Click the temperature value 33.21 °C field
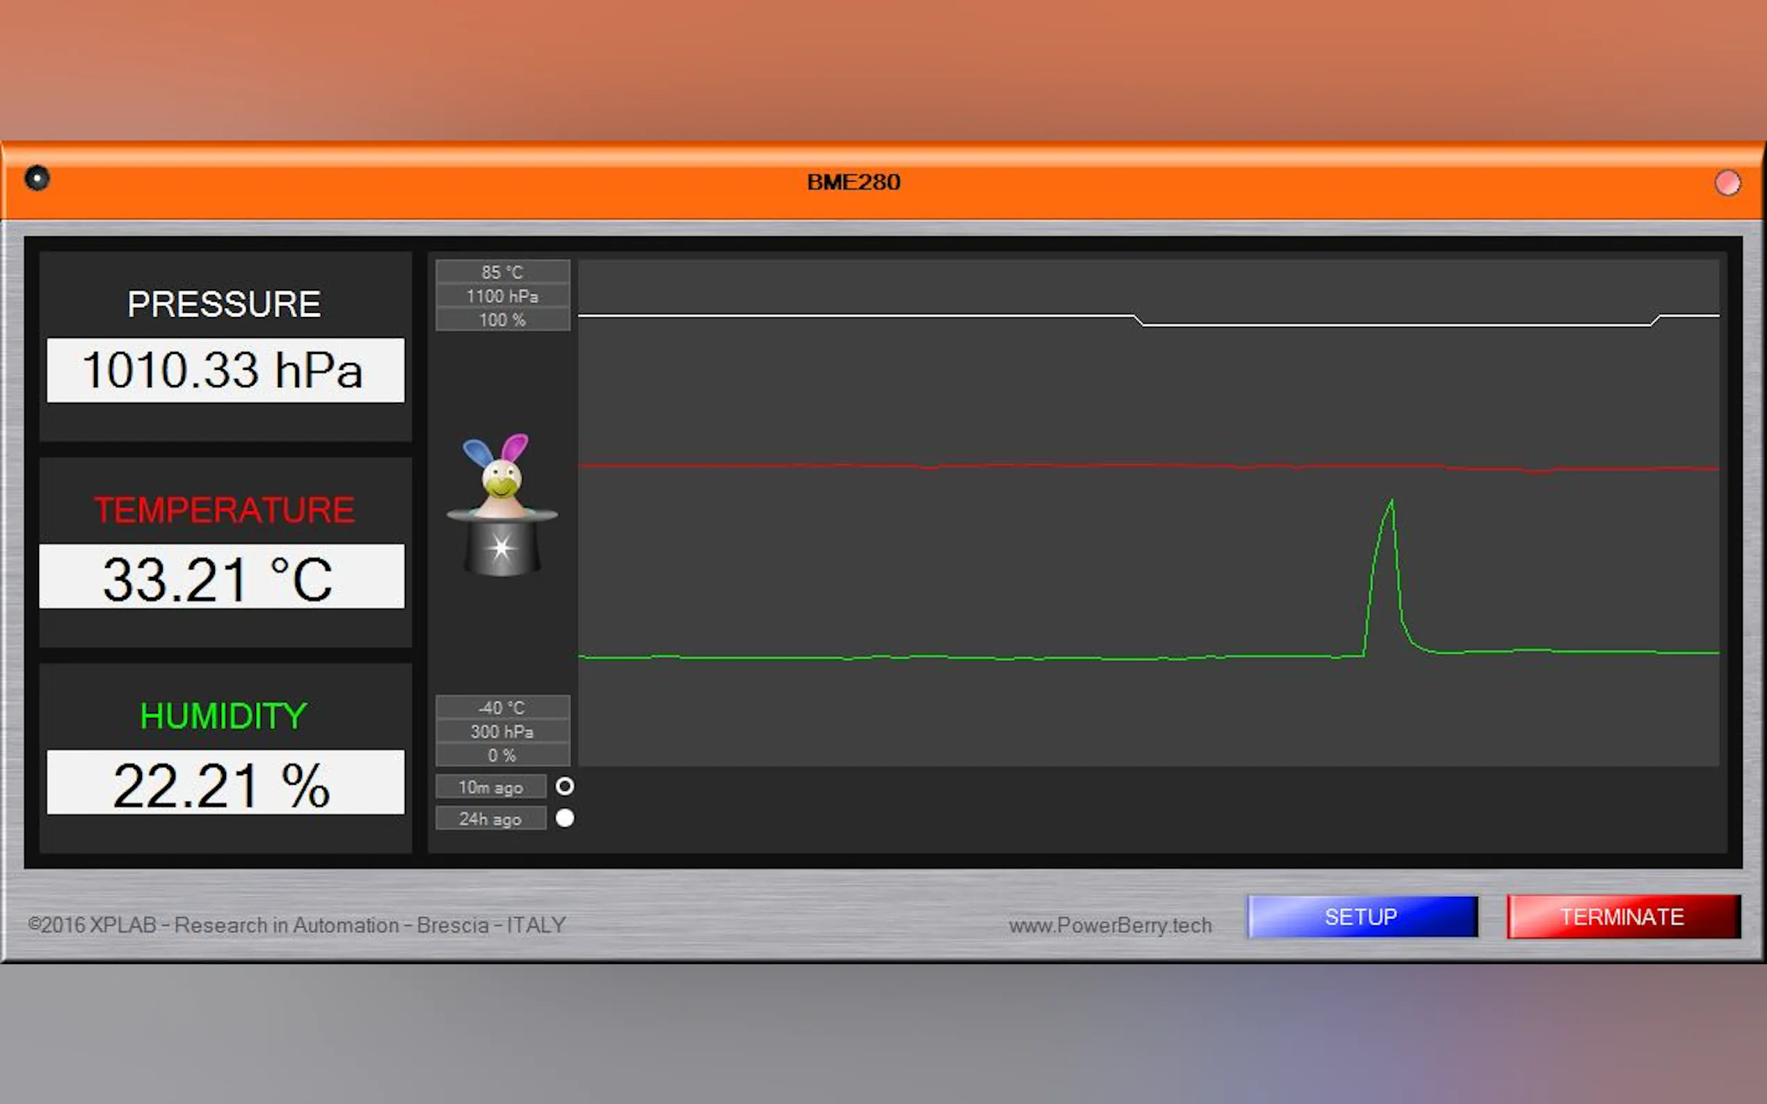 click(x=221, y=577)
